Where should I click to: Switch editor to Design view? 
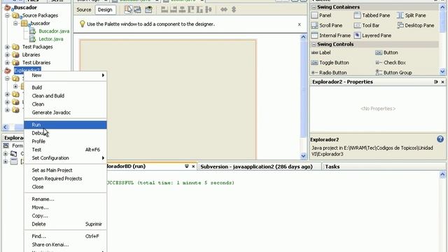[105, 9]
